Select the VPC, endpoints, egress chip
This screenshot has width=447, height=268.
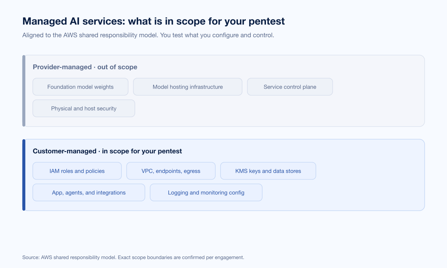(x=171, y=171)
